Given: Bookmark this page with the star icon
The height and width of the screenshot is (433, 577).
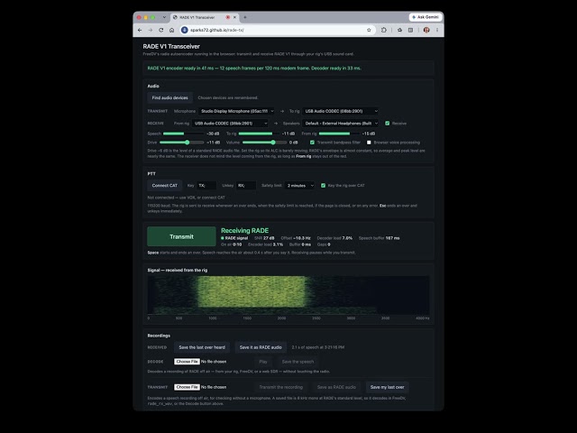Looking at the screenshot, I should pyautogui.click(x=369, y=30).
